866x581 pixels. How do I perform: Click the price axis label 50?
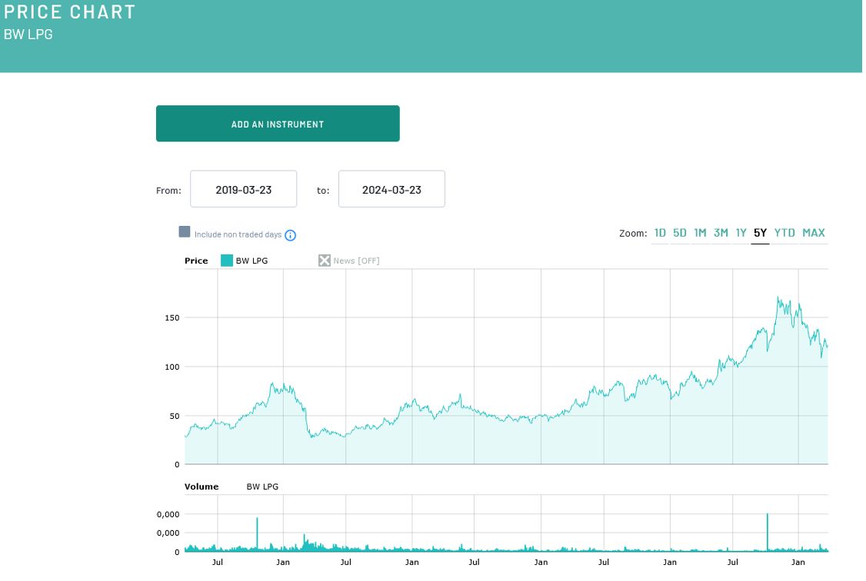175,417
